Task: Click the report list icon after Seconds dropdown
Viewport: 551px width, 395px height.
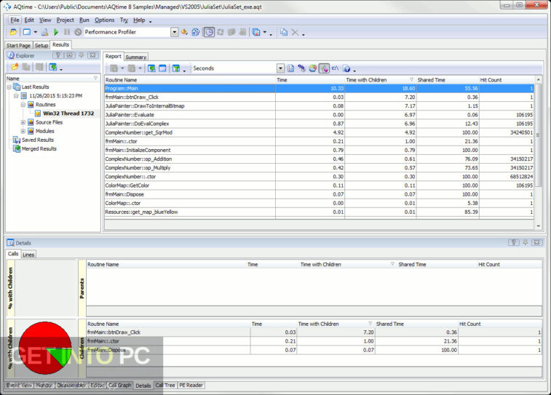Action: 290,68
